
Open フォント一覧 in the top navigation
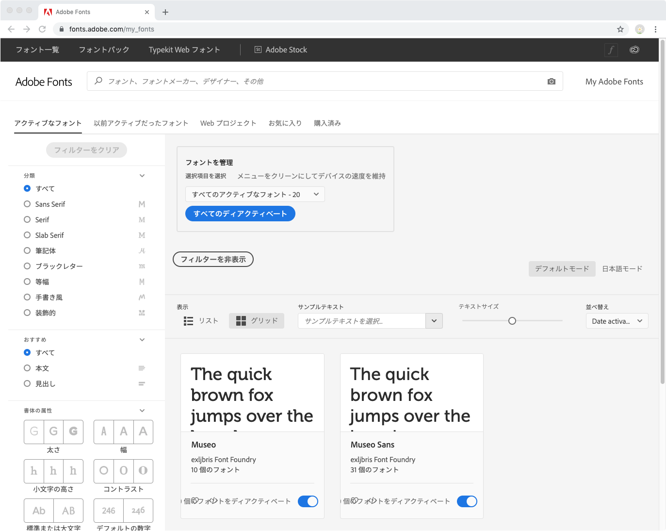tap(38, 50)
